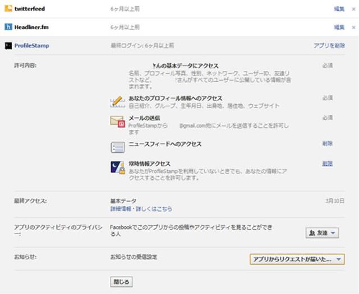Screen dimensions: 359x294
Task: Click the 常時情報アクセス permission title
Action: tap(149, 164)
